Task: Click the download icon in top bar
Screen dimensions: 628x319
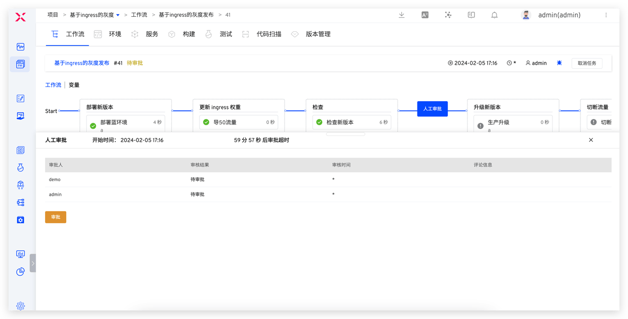Action: pos(401,15)
